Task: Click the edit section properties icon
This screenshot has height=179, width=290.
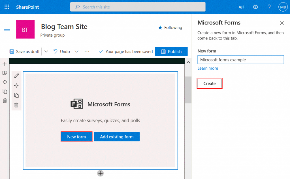Action: coord(5,73)
